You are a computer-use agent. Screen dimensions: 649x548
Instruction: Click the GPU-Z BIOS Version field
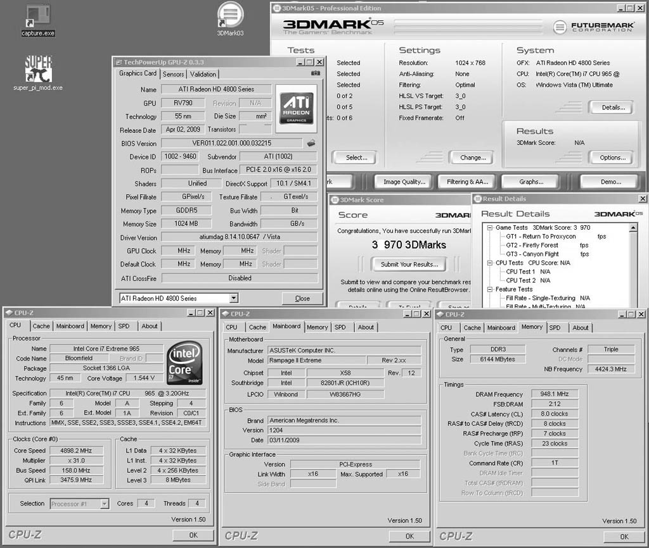click(x=231, y=143)
